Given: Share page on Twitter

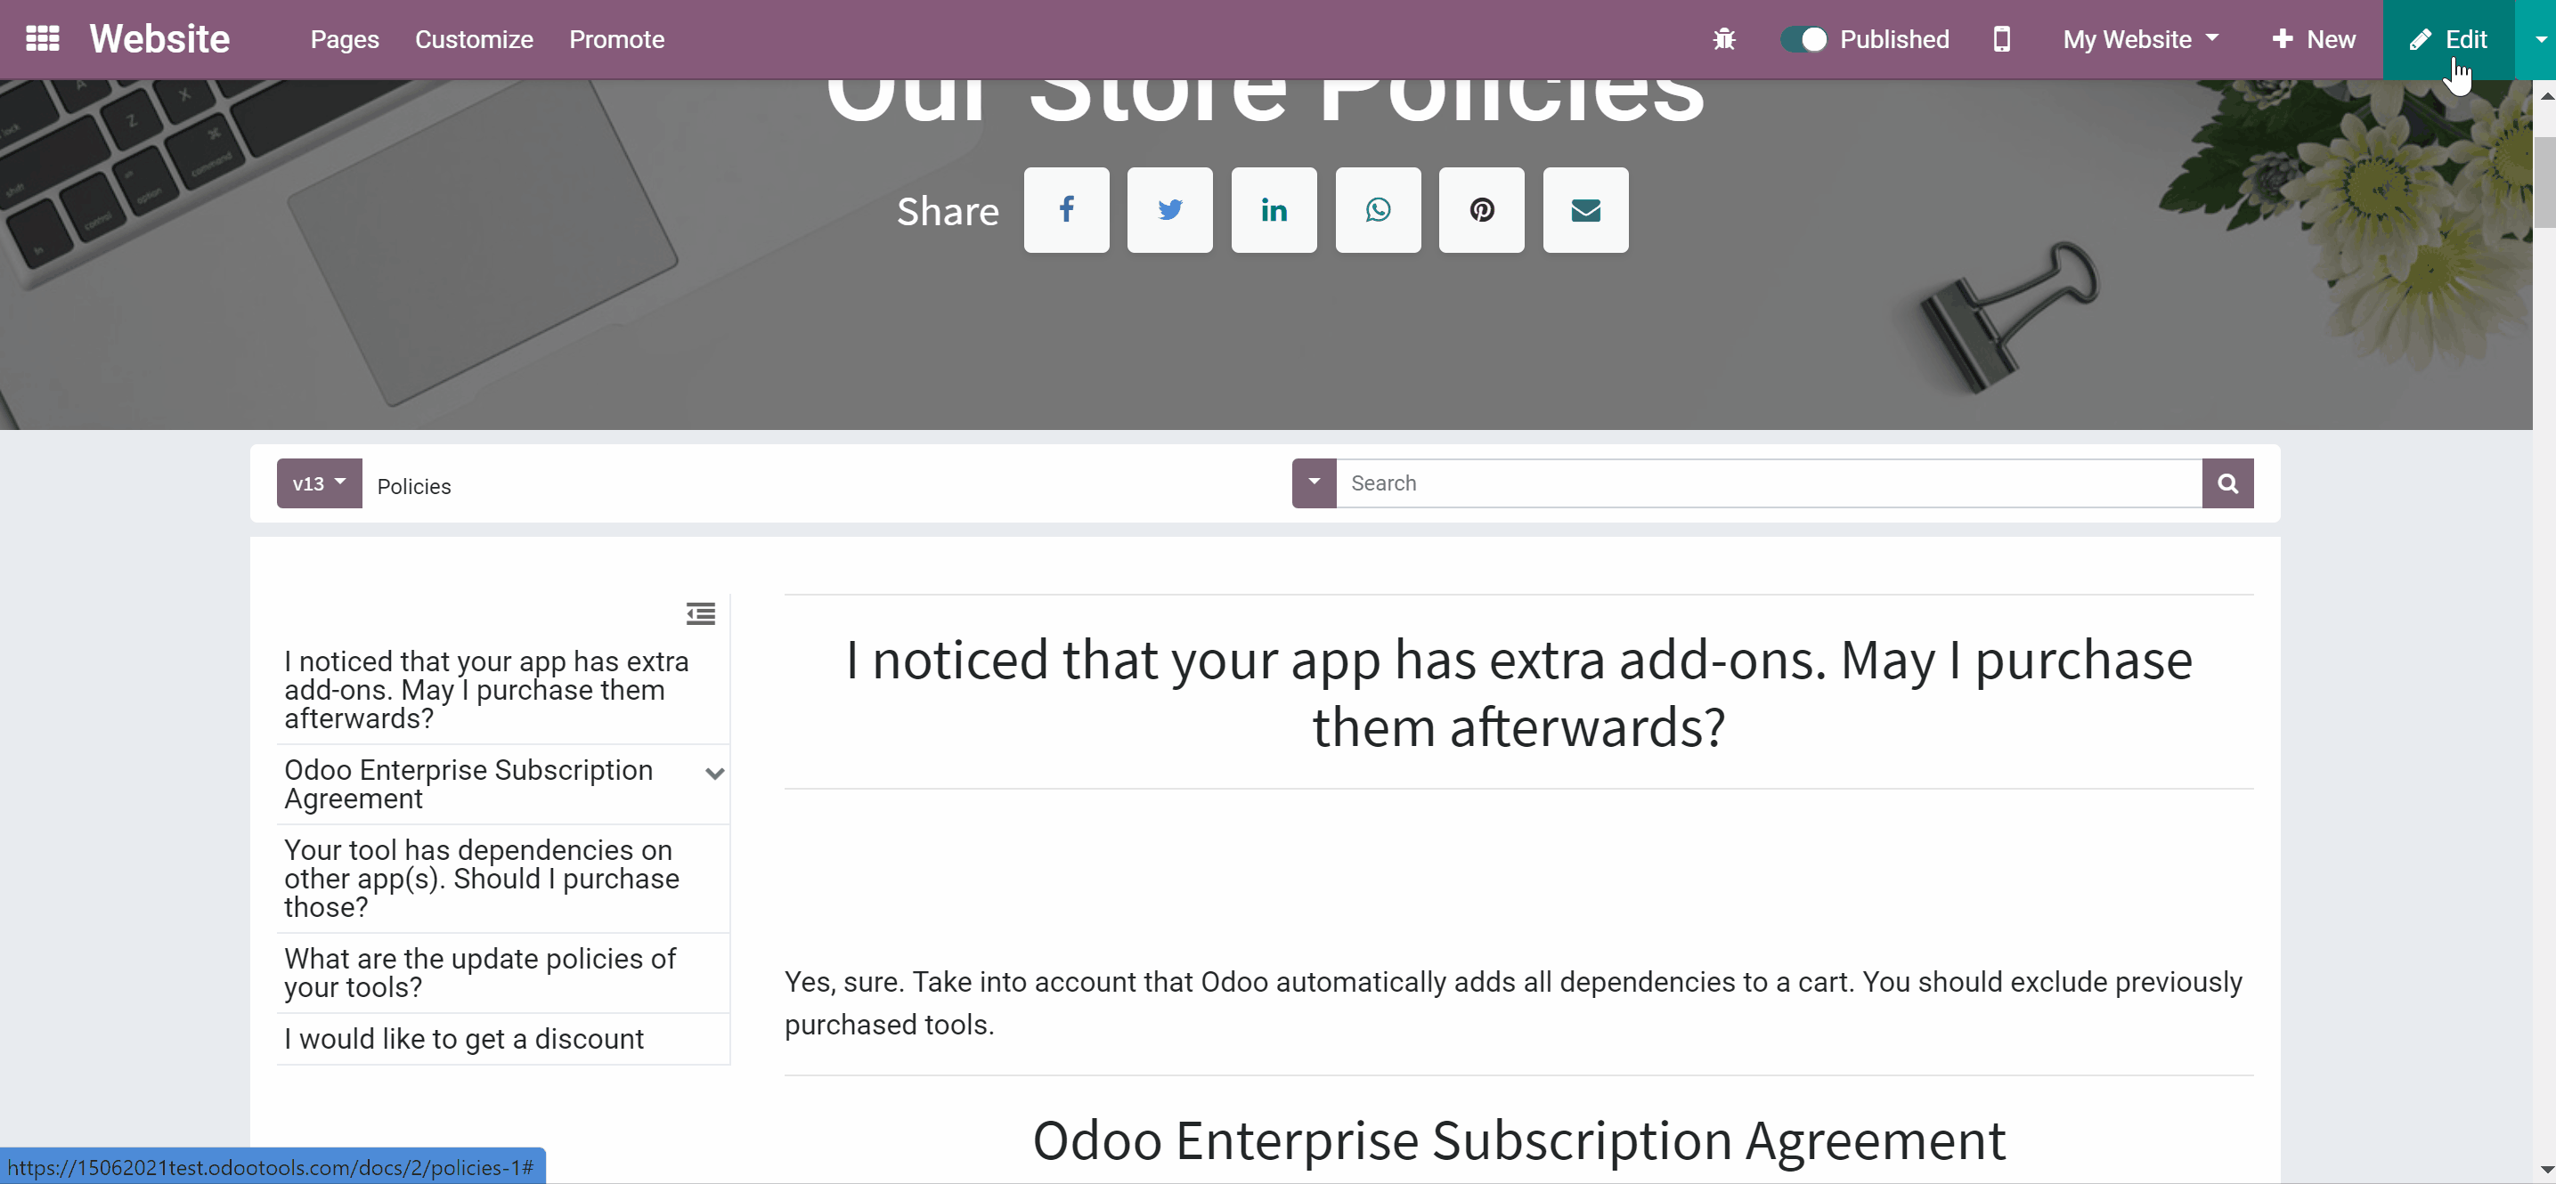Looking at the screenshot, I should [x=1170, y=209].
